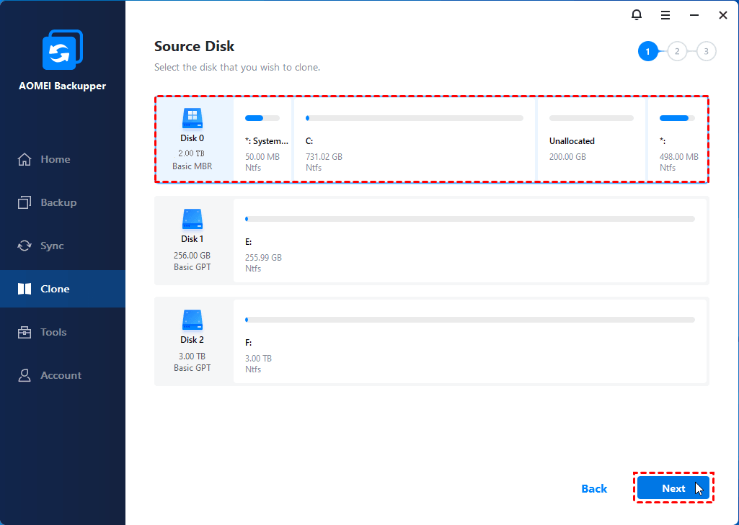739x525 pixels.
Task: Click '3.00 TB' under F: partition
Action: (x=258, y=359)
